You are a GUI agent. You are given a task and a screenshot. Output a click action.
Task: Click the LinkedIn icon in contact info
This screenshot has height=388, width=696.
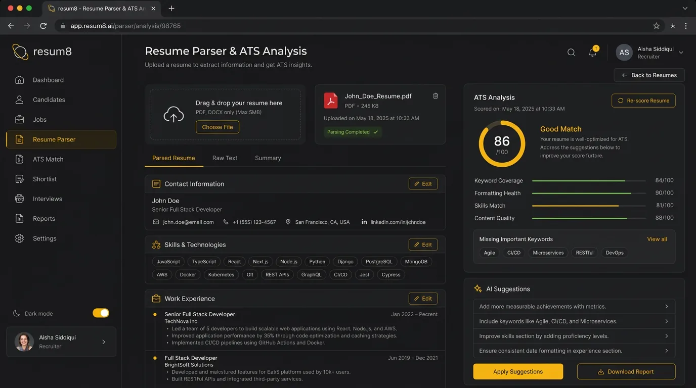point(364,222)
